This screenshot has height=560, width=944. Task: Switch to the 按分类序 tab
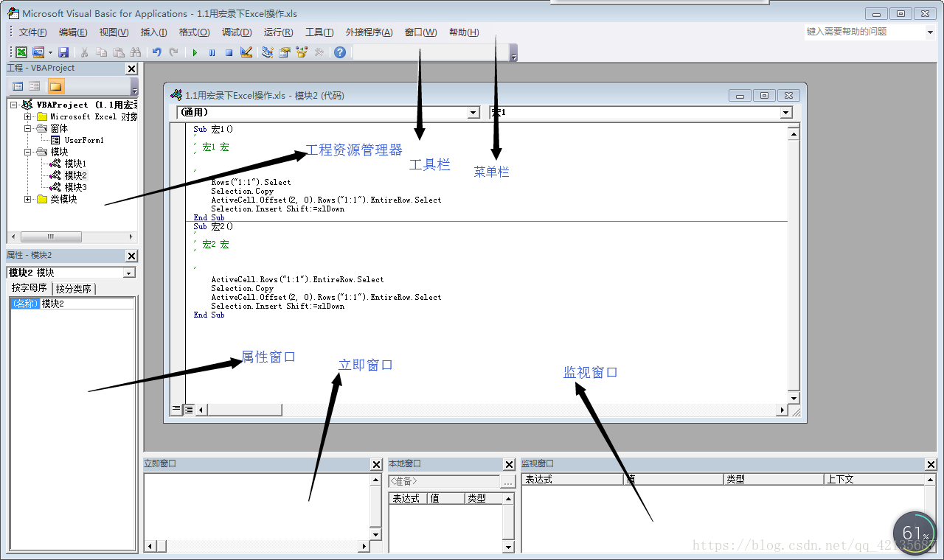point(74,289)
